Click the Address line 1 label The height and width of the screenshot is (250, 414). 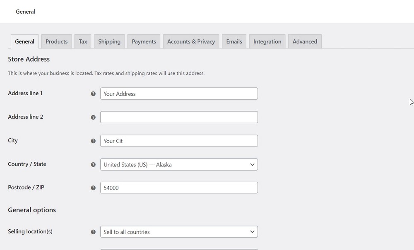(25, 93)
